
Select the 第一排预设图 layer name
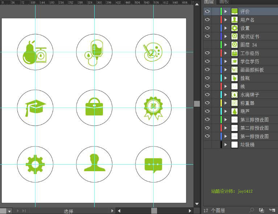[x=254, y=136]
